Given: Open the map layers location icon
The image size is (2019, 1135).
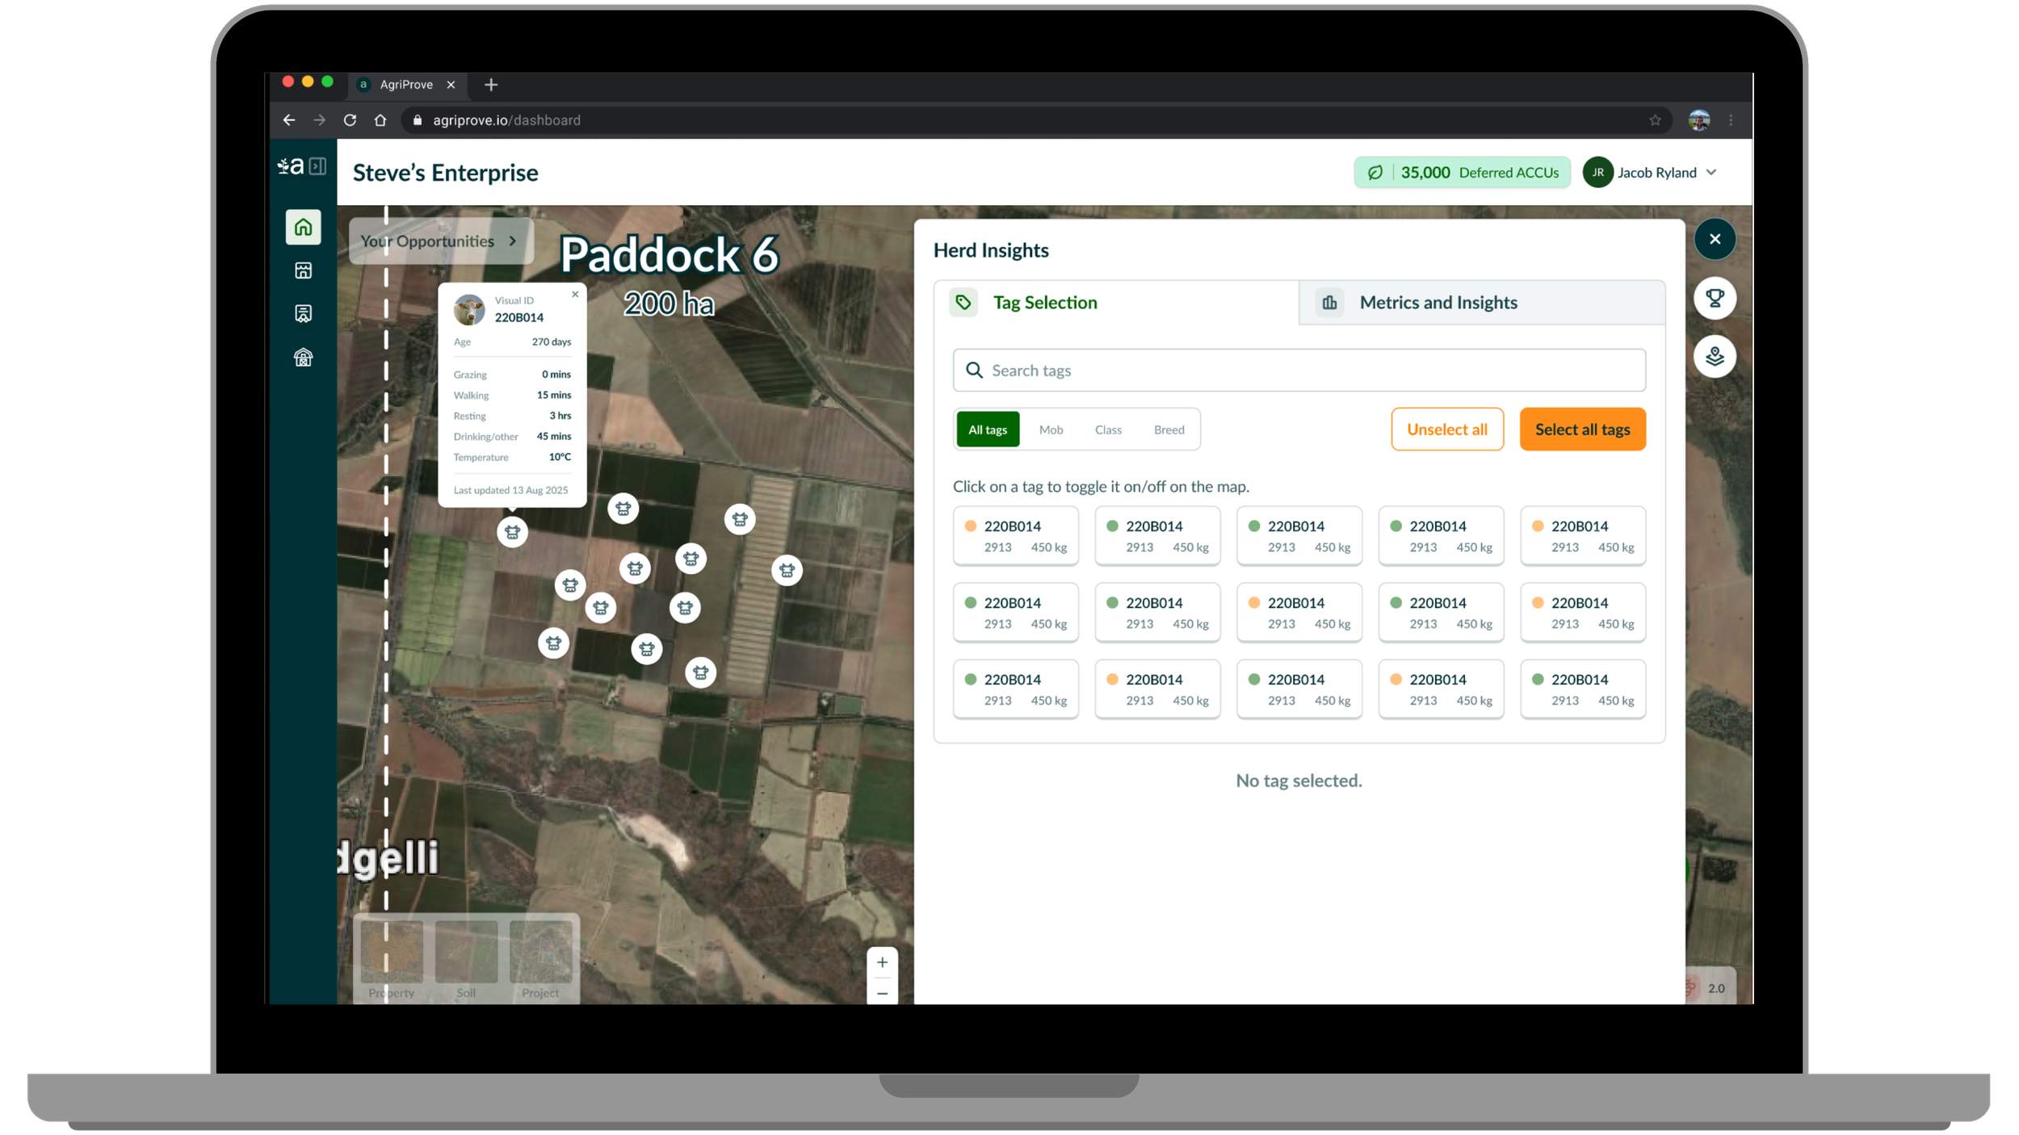Looking at the screenshot, I should (1714, 357).
